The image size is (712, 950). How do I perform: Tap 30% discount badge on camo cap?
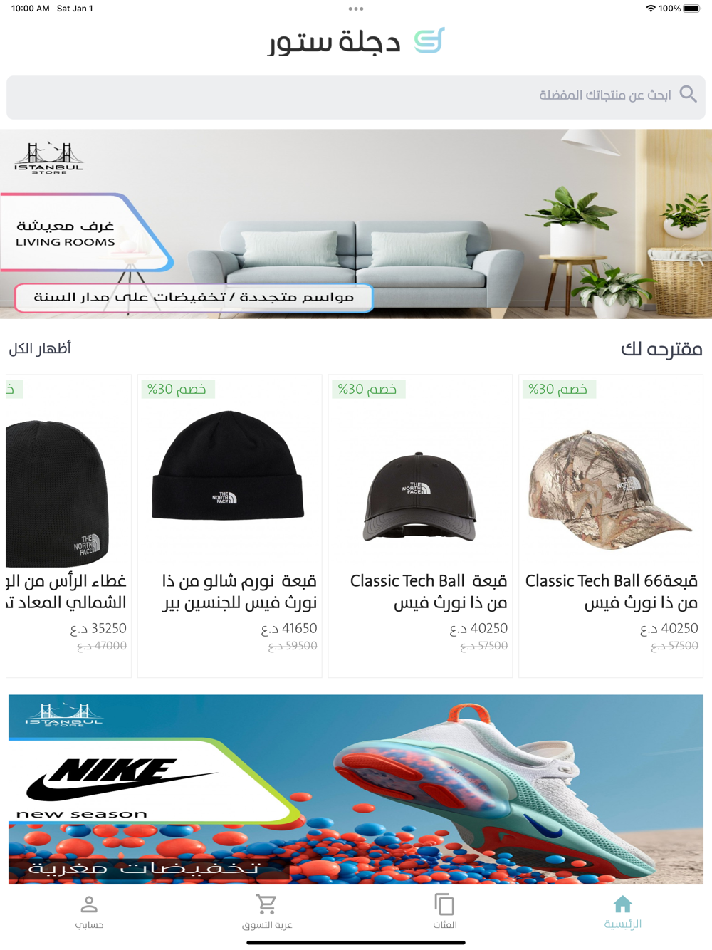tap(558, 389)
